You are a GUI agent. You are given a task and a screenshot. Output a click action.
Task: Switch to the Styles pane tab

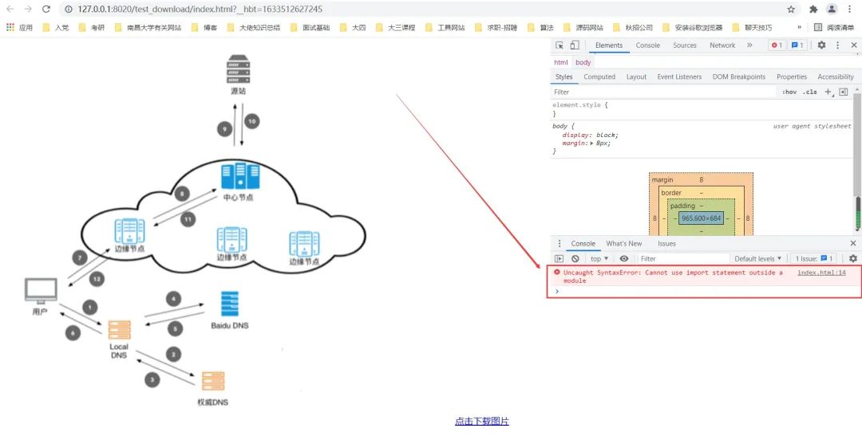(563, 77)
